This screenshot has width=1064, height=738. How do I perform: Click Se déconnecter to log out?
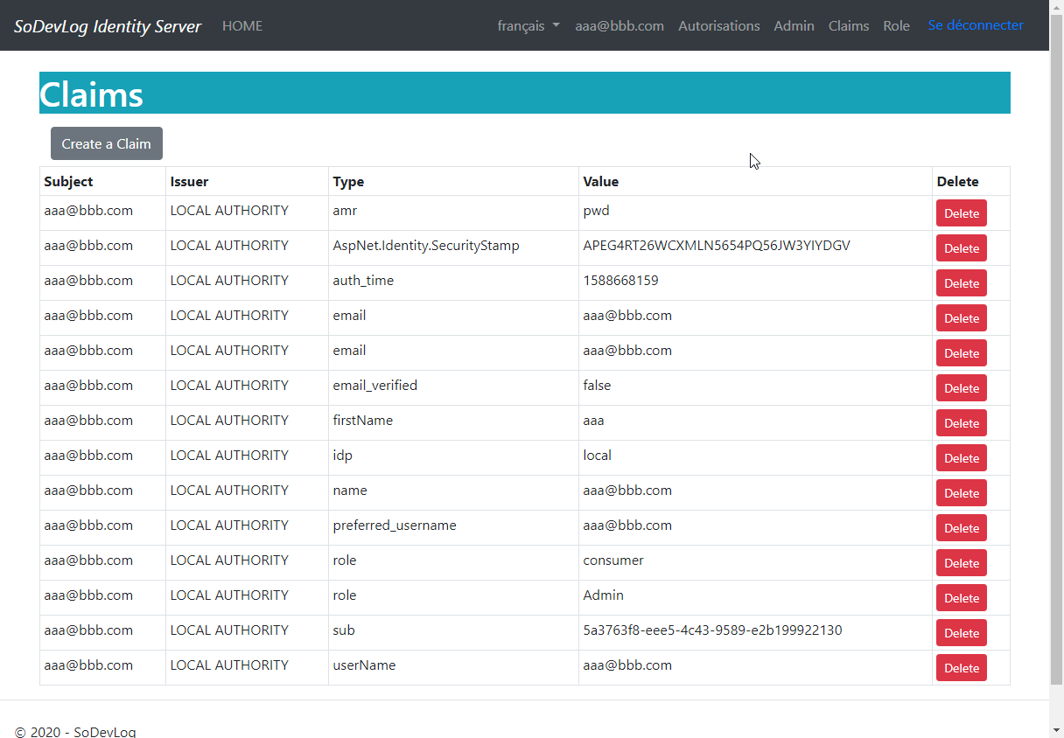click(975, 25)
